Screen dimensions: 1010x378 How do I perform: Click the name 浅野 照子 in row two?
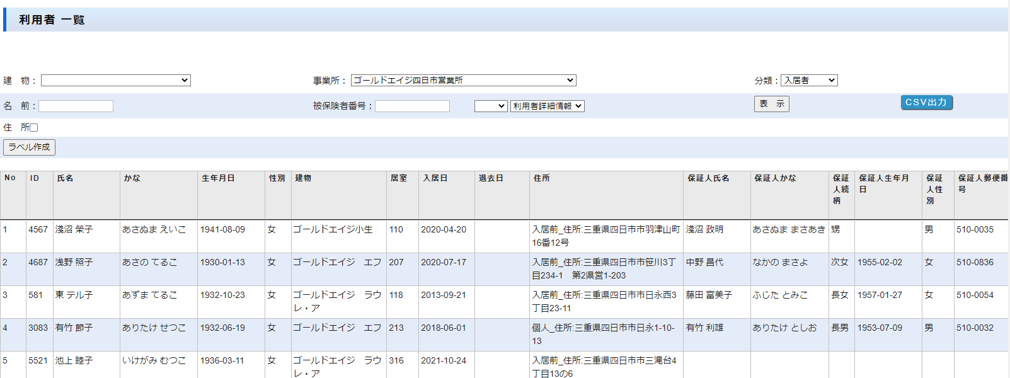coord(74,263)
